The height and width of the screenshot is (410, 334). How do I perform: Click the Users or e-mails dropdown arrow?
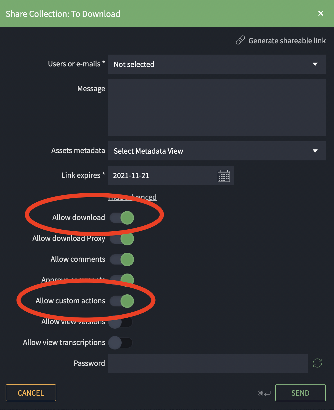[315, 64]
